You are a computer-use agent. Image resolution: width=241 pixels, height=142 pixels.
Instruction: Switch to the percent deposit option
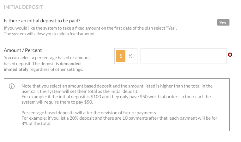tap(130, 56)
